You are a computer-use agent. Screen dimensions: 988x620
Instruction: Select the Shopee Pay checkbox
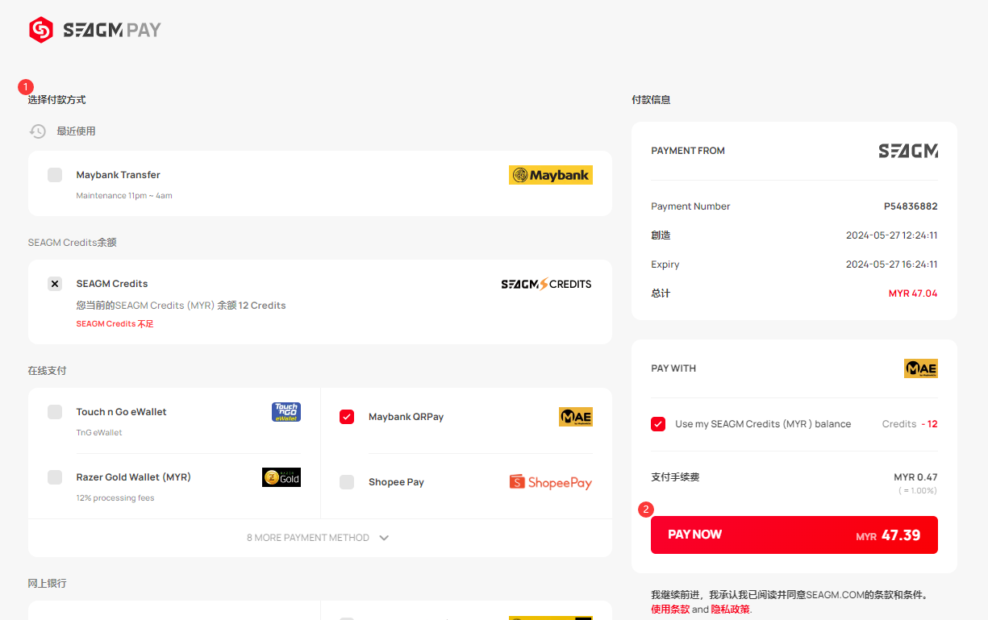(x=347, y=482)
